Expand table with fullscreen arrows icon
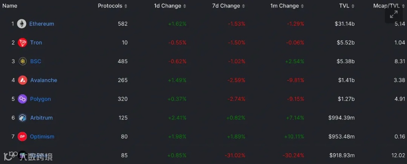Screen dimensions: 407x164 tap(394, 14)
